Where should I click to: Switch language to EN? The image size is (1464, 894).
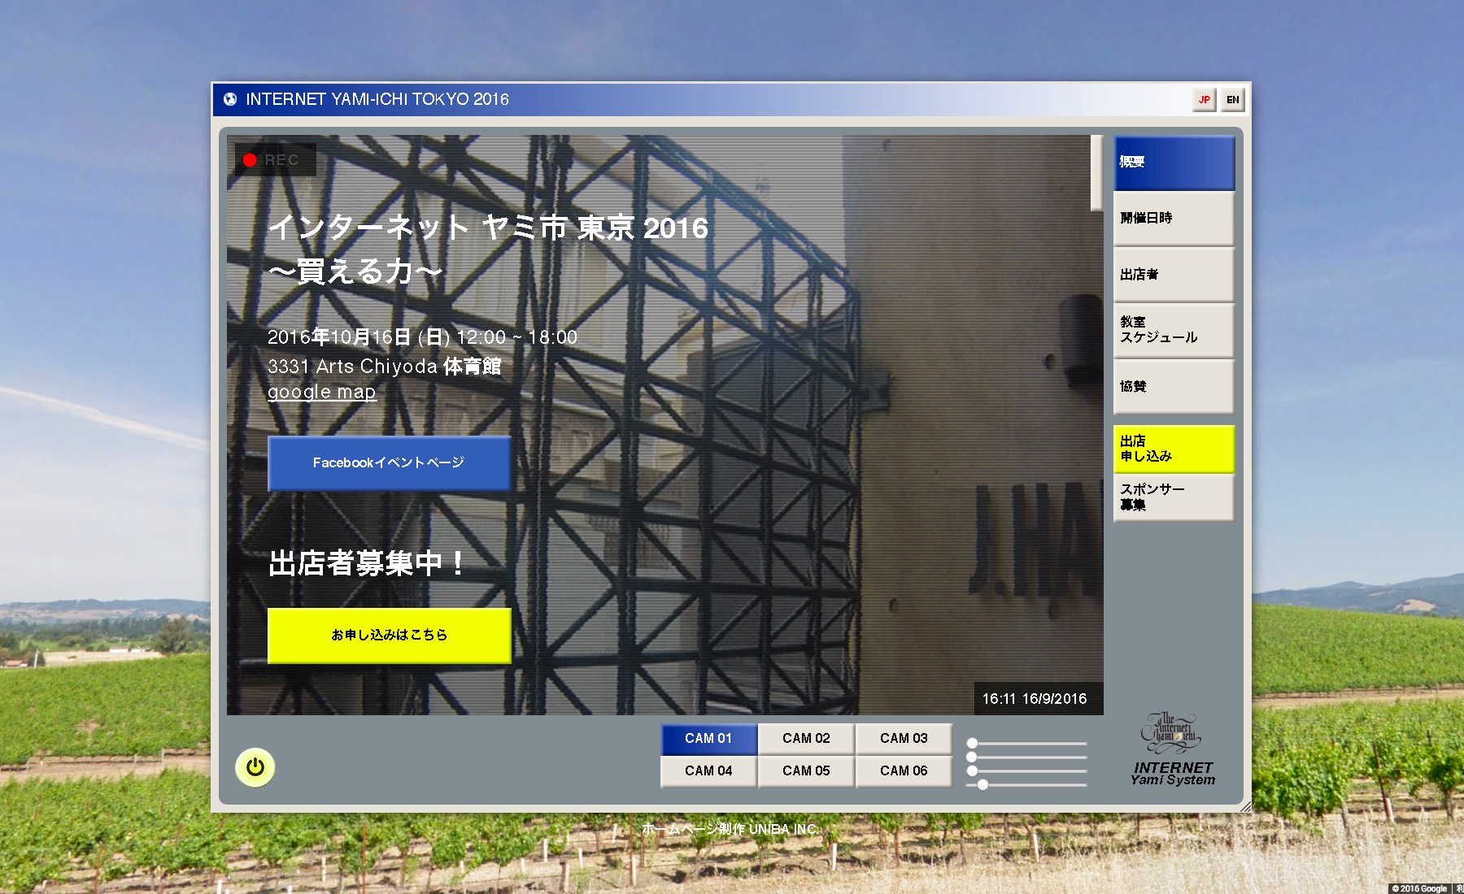pyautogui.click(x=1232, y=100)
